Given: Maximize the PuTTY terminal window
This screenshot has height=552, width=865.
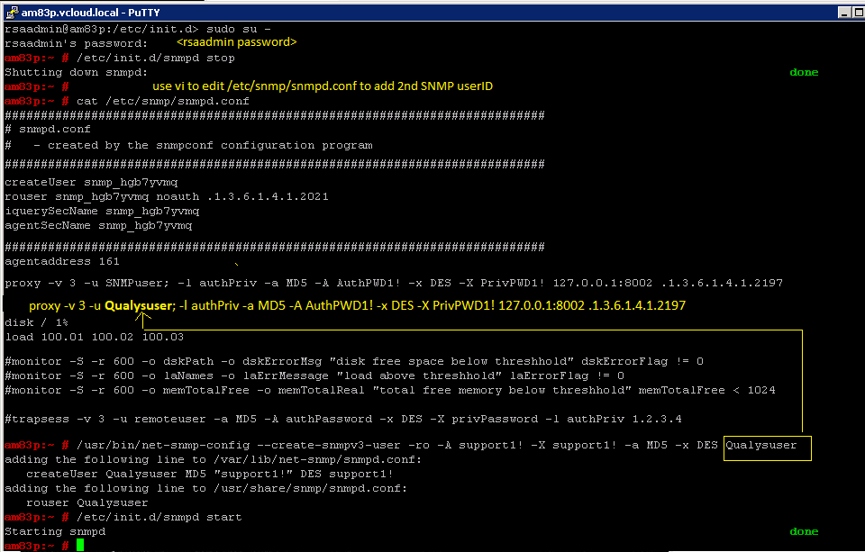Looking at the screenshot, I should click(x=858, y=12).
